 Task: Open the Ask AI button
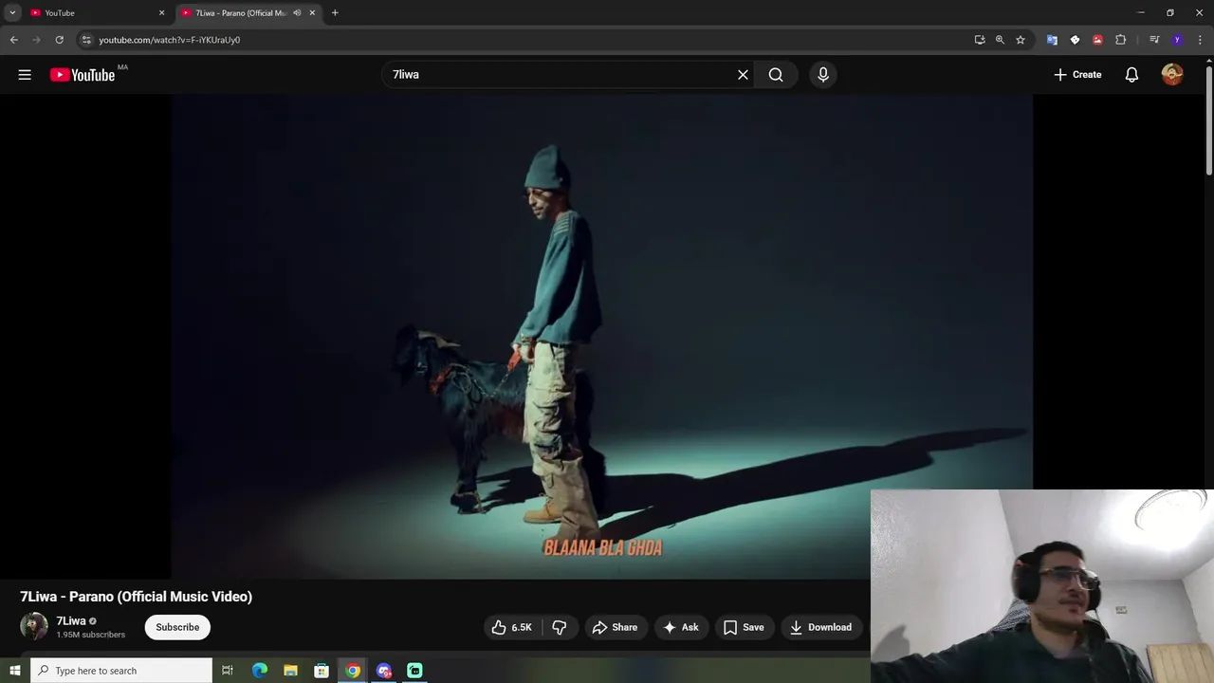click(681, 627)
